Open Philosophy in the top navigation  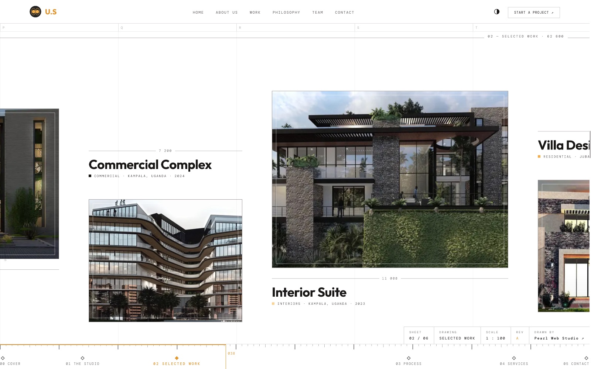point(286,13)
